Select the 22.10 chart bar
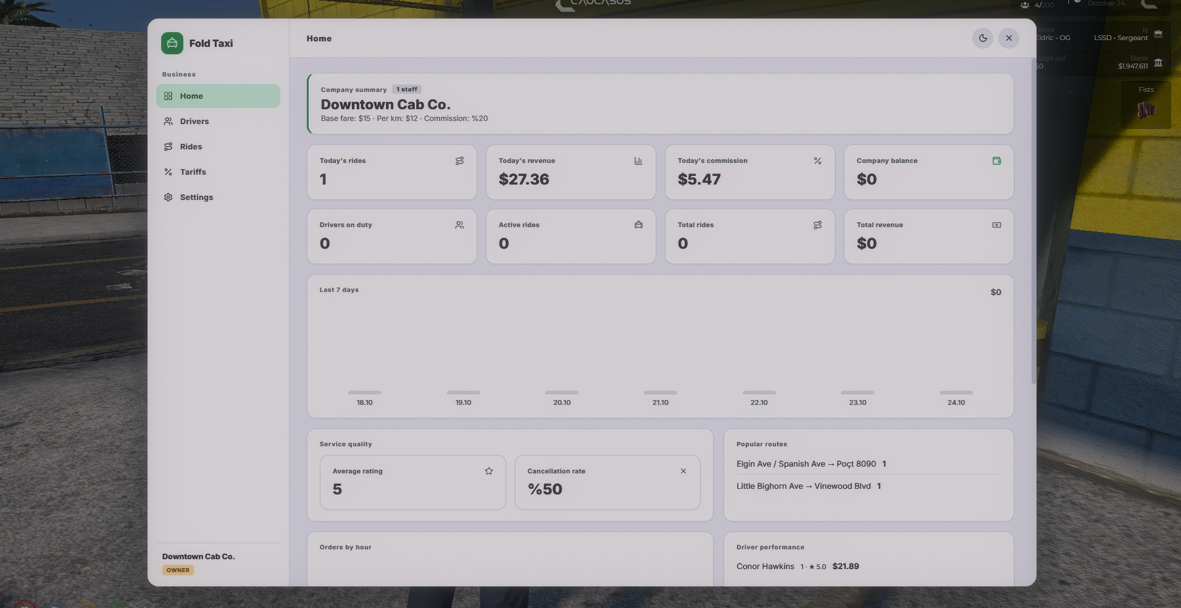1181x608 pixels. pos(759,393)
